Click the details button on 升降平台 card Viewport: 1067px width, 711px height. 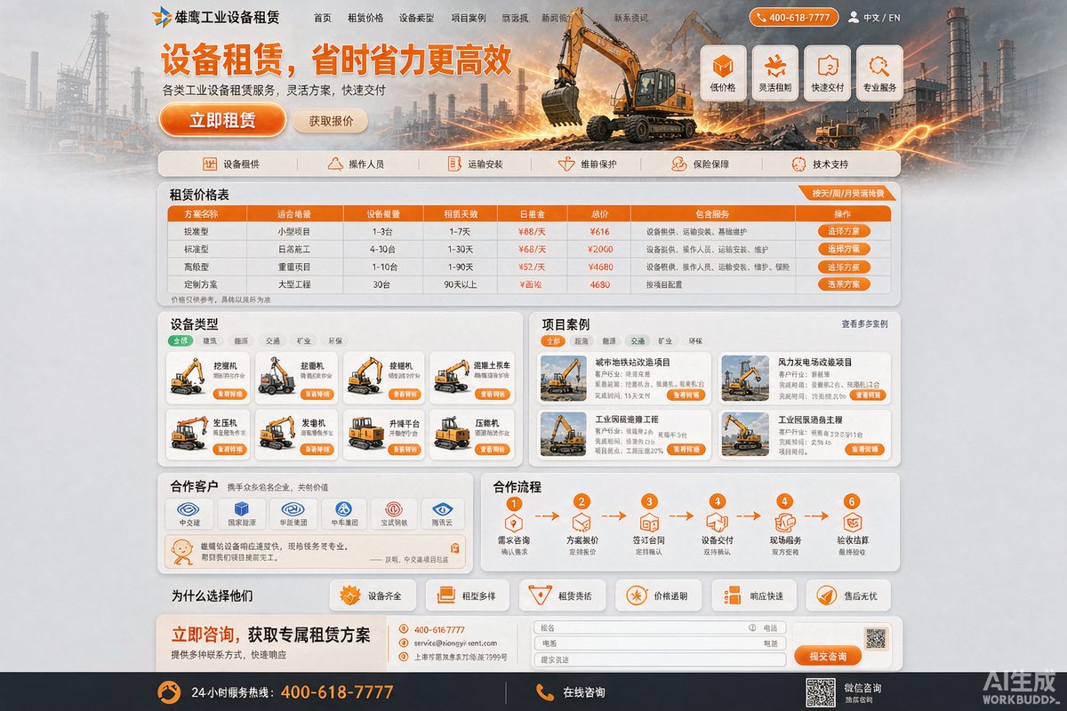click(405, 449)
